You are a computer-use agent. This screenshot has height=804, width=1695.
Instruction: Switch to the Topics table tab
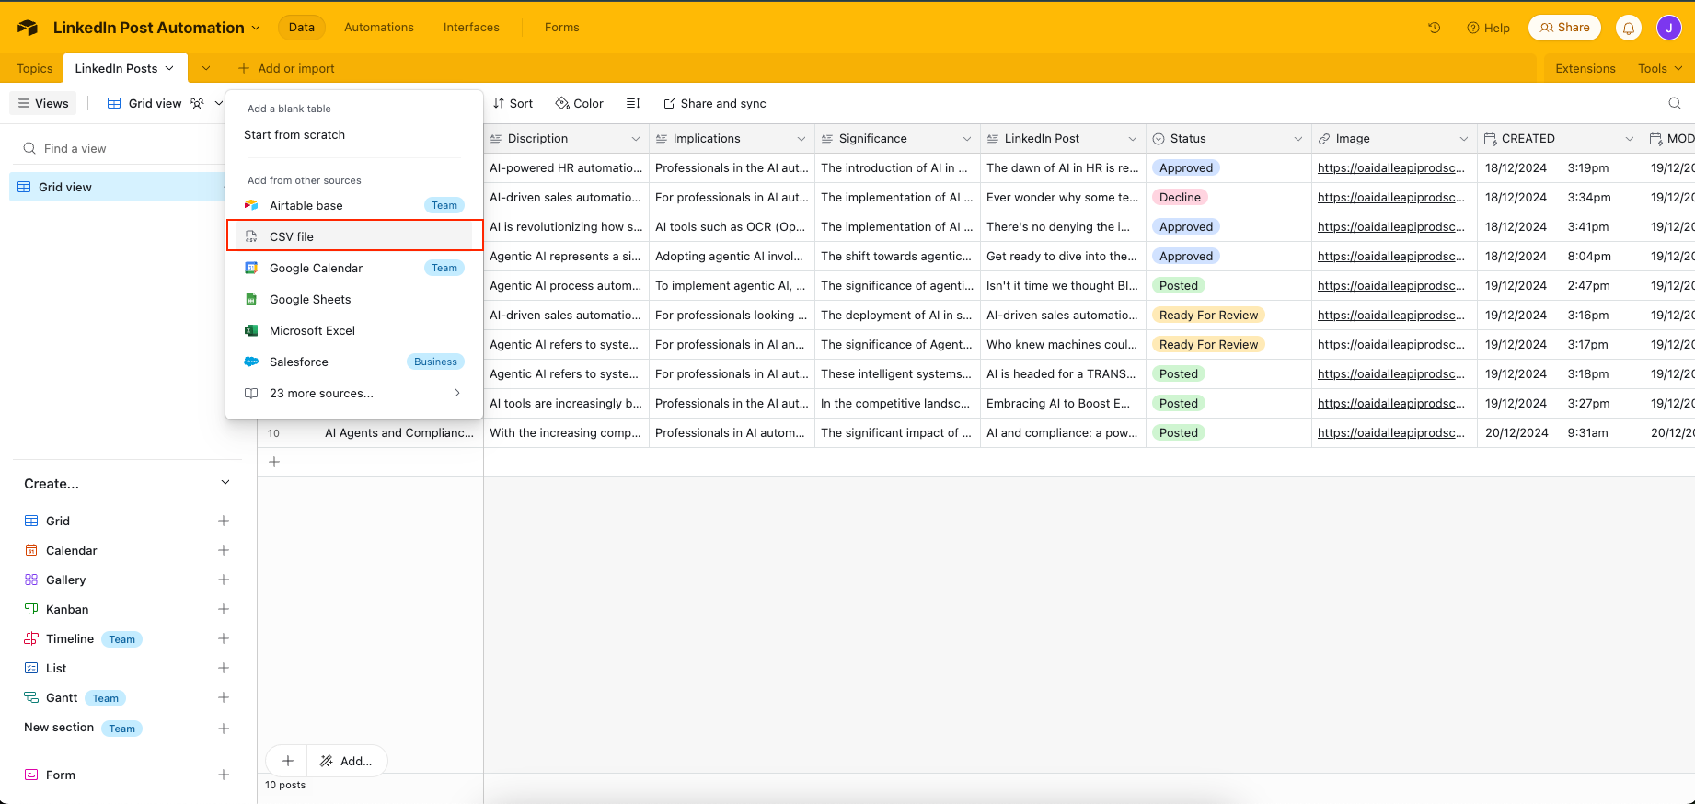click(35, 68)
